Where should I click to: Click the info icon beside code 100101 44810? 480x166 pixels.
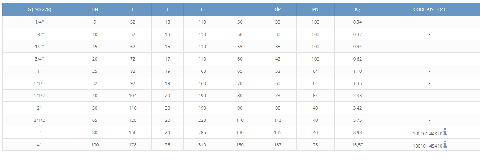click(445, 132)
